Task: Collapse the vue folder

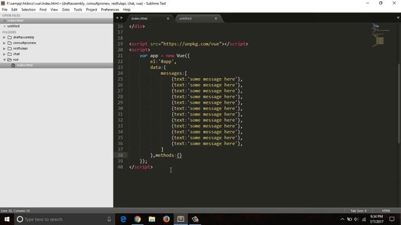Action: (4, 60)
